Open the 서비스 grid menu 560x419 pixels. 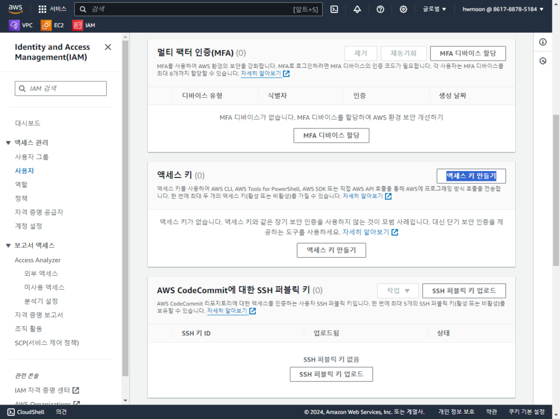point(52,9)
